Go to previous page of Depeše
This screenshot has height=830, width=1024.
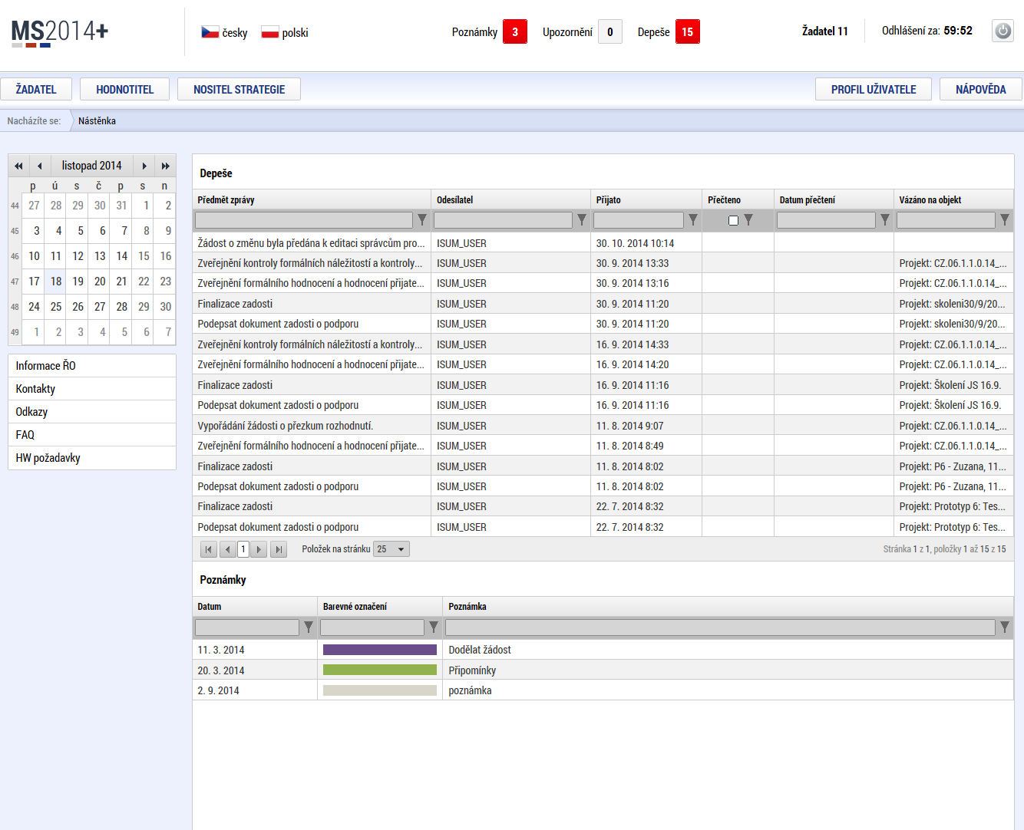coord(227,549)
